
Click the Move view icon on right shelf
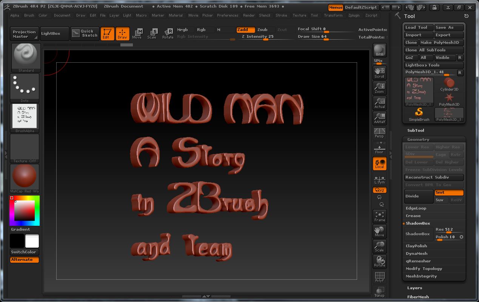[379, 231]
